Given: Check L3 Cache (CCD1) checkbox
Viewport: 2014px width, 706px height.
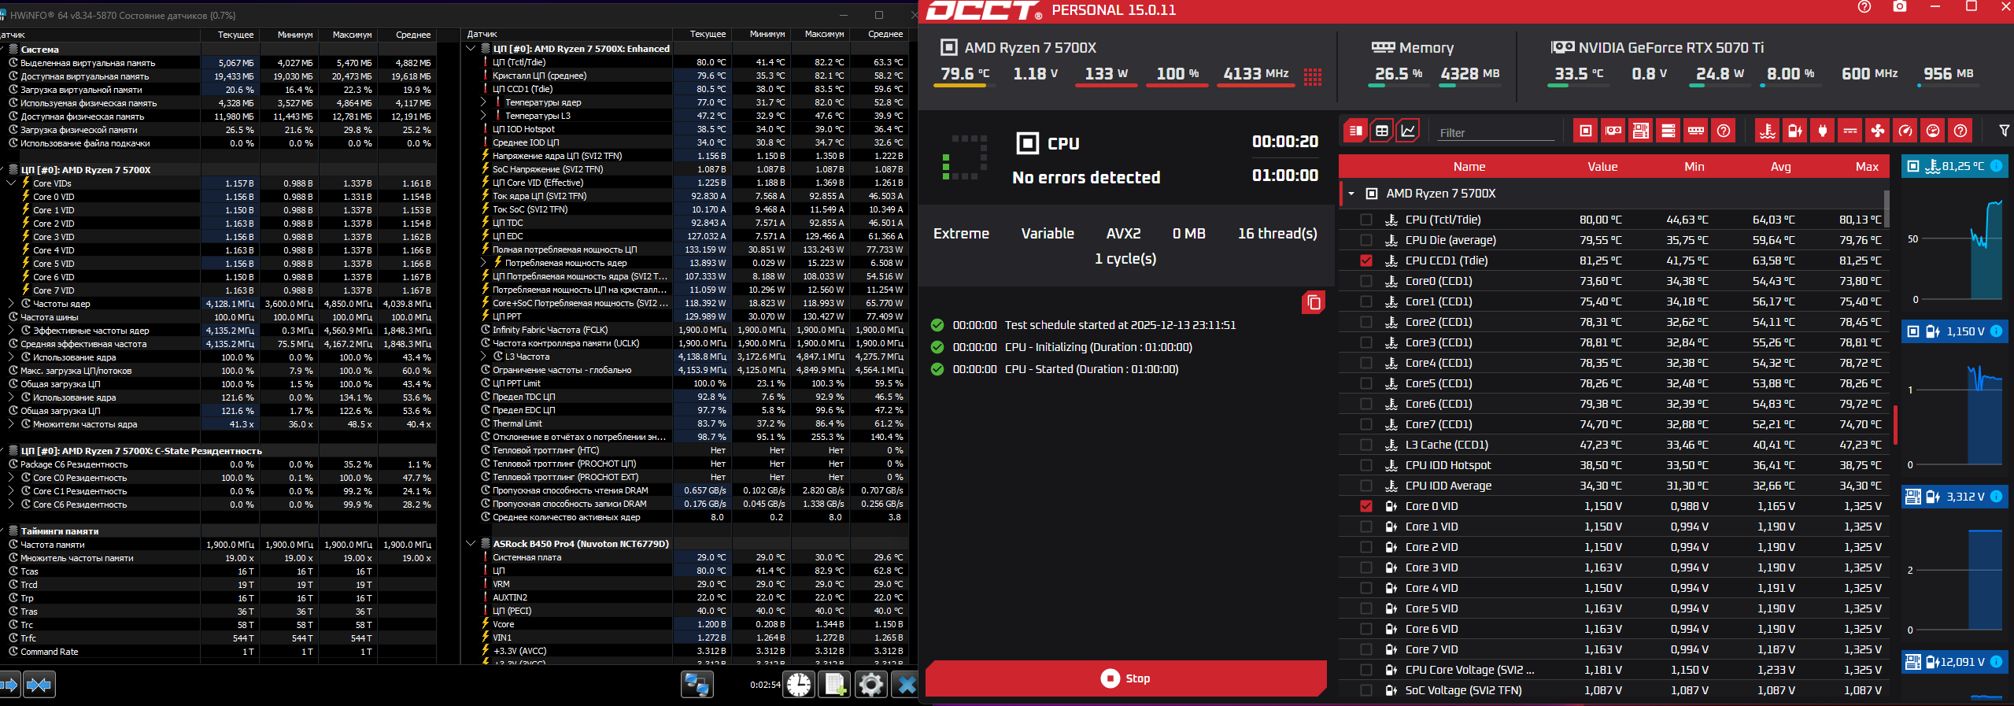Looking at the screenshot, I should coord(1366,445).
